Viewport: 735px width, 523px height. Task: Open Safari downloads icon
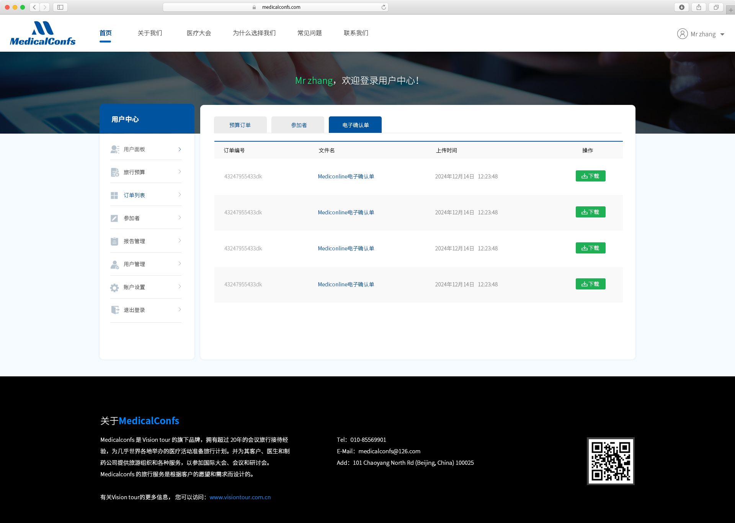click(682, 7)
